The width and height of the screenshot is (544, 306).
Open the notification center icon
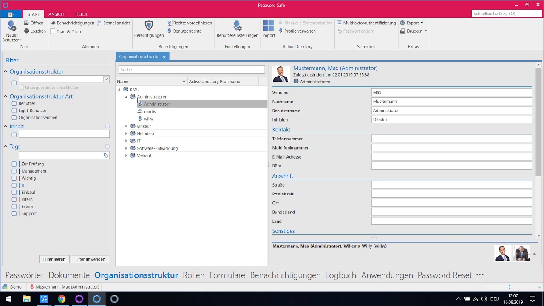(x=532, y=299)
